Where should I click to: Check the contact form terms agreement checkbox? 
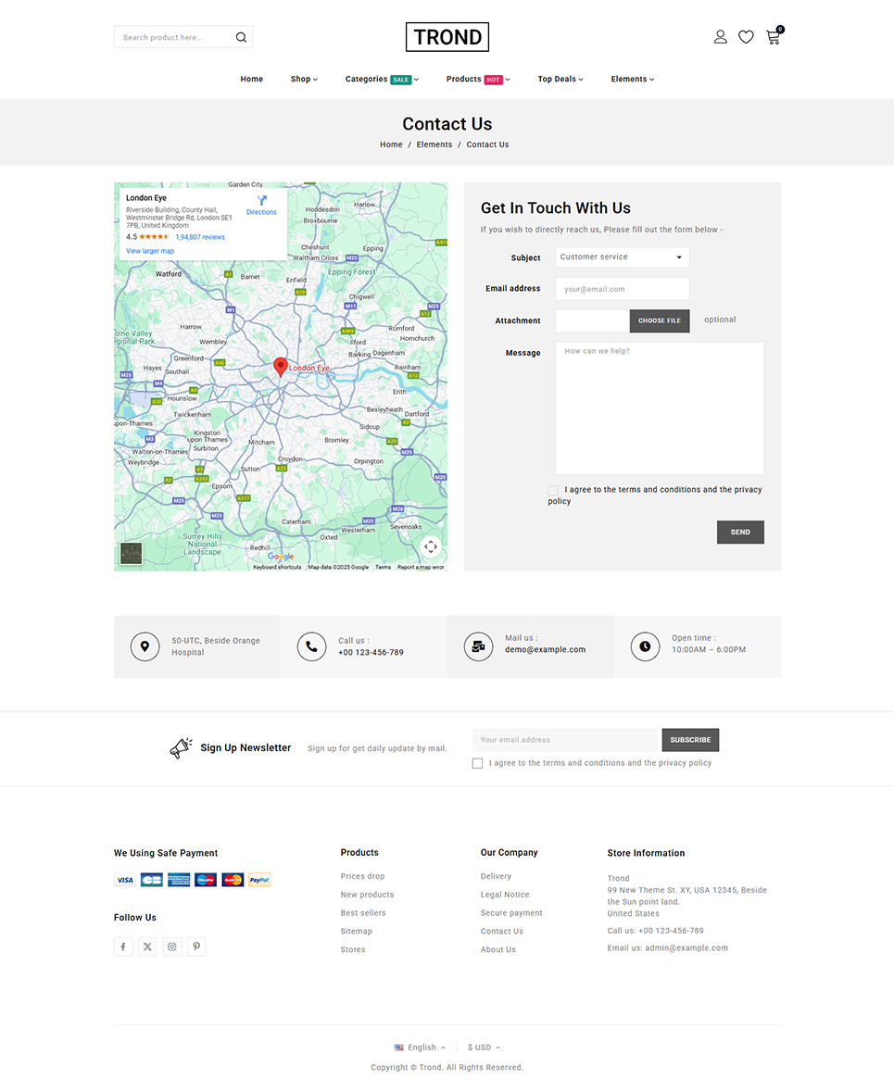coord(553,490)
